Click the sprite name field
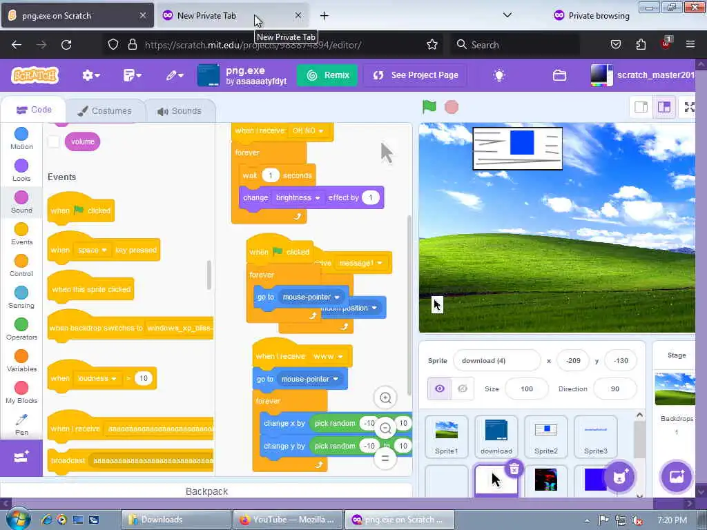The height and width of the screenshot is (530, 707). pos(496,360)
